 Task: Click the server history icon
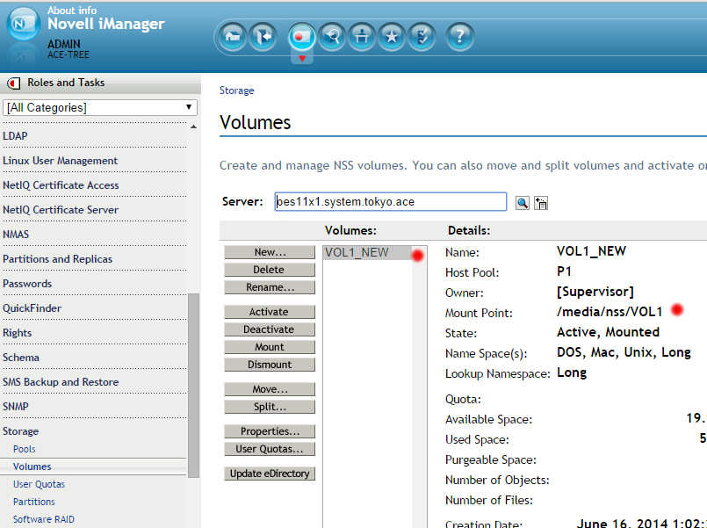click(541, 203)
